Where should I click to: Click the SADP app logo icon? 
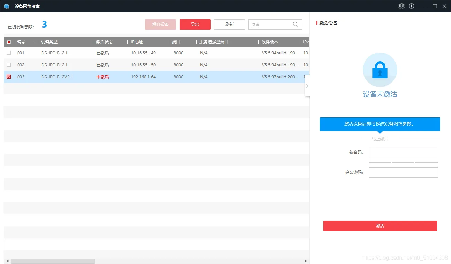[7, 6]
